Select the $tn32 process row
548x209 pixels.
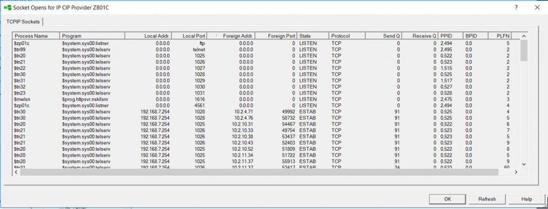point(265,87)
